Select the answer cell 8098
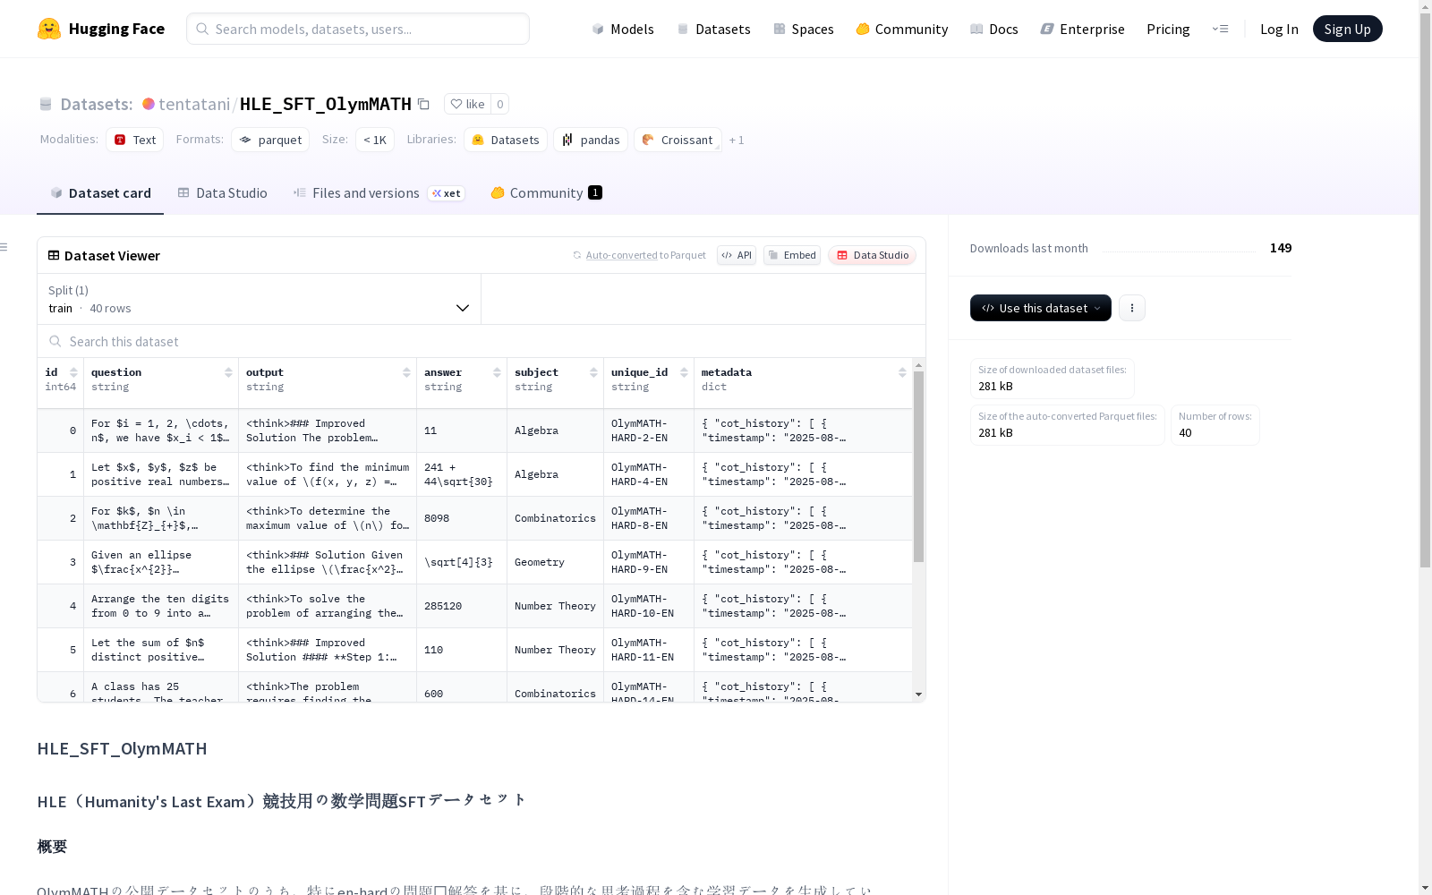Image resolution: width=1432 pixels, height=895 pixels. point(462,518)
